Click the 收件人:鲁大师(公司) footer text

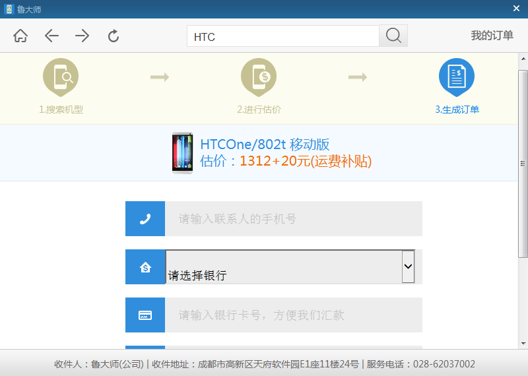(99, 364)
